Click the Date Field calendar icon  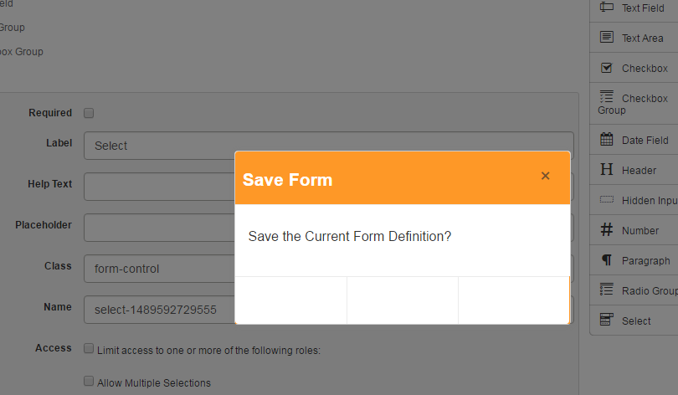tap(607, 140)
